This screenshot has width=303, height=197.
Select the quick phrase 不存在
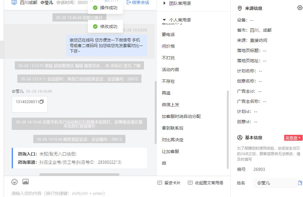[x=168, y=81]
